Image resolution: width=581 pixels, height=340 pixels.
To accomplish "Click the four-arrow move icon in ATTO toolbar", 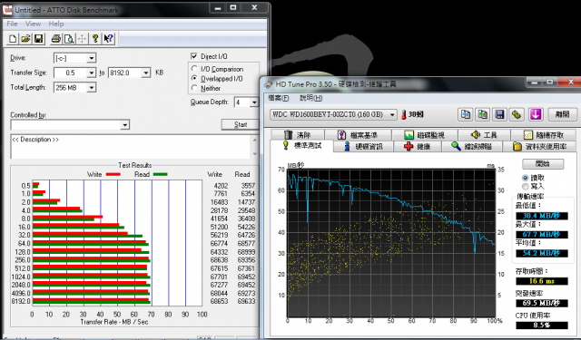I will click(x=82, y=38).
